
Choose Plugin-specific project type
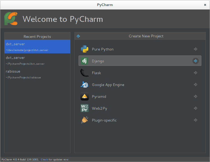pyautogui.click(x=140, y=120)
